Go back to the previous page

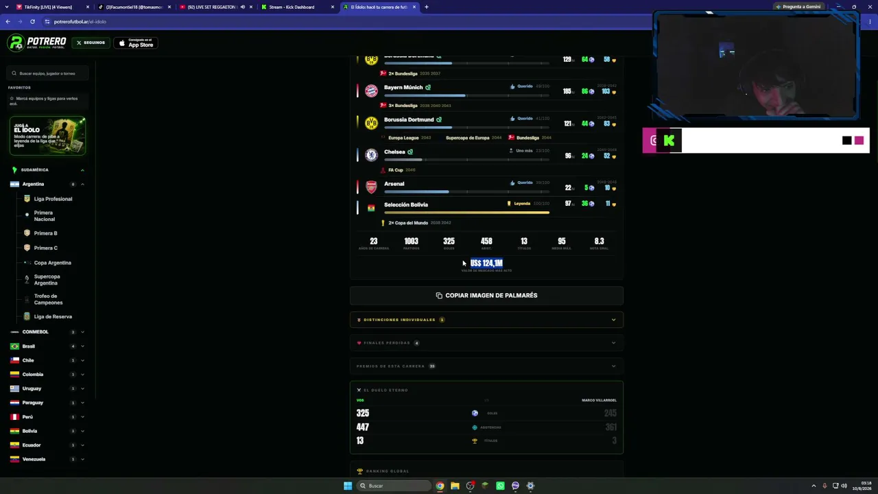[8, 21]
